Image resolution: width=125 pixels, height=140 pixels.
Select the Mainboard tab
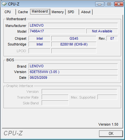(x=40, y=12)
